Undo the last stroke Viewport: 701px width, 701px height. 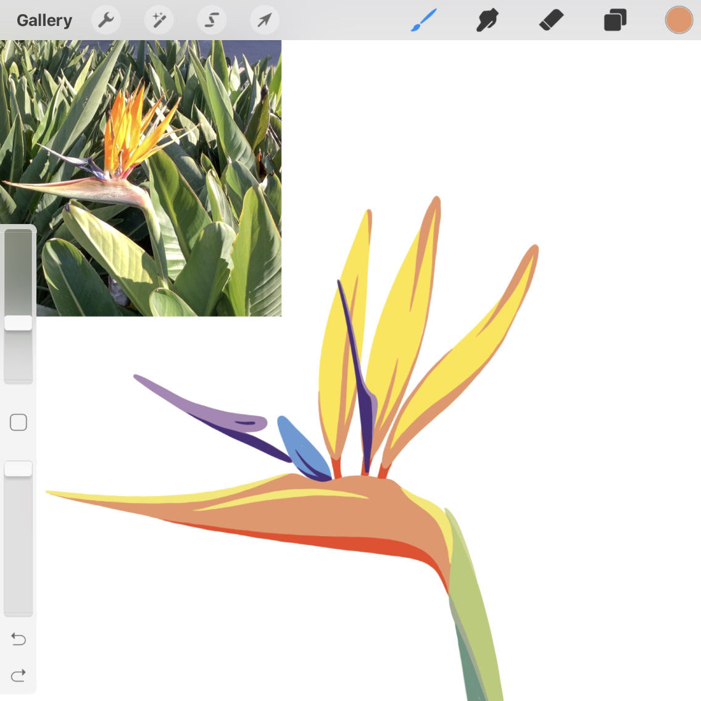(x=19, y=639)
